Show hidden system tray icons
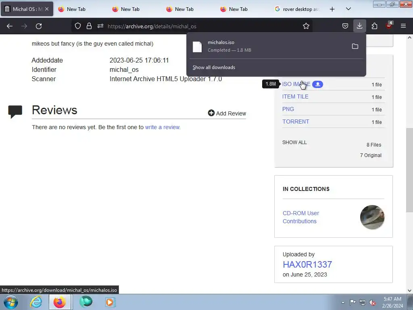 tap(343, 302)
